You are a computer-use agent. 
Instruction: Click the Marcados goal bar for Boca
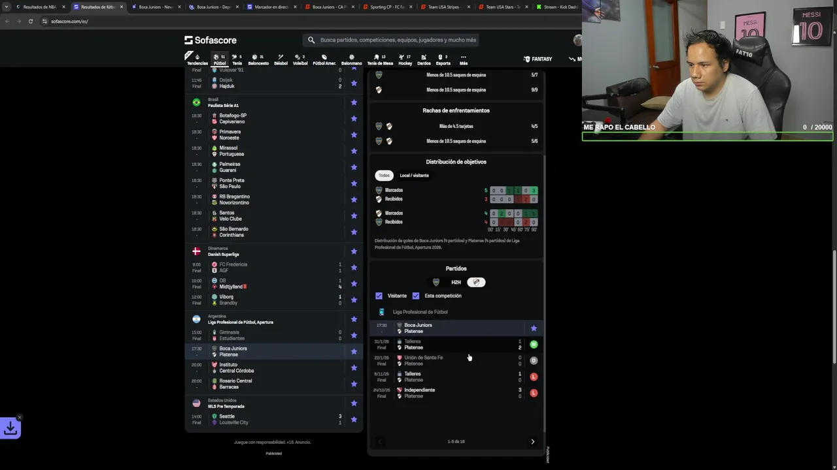[x=513, y=191]
